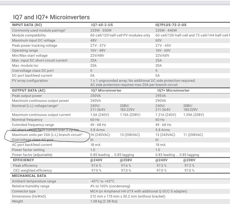Image resolution: width=230 pixels, height=204 pixels.
Task: Click the '13 (240VAC)' value
Action: (x=165, y=135)
